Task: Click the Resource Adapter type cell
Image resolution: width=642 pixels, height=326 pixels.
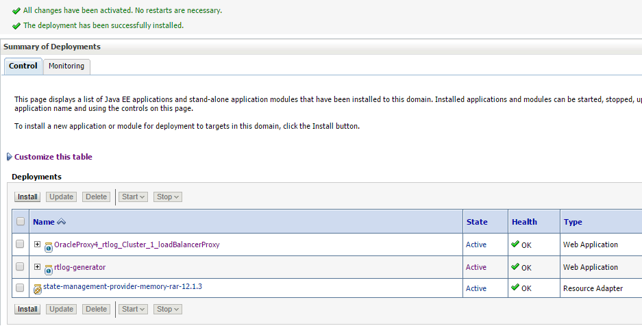Action: pos(593,288)
